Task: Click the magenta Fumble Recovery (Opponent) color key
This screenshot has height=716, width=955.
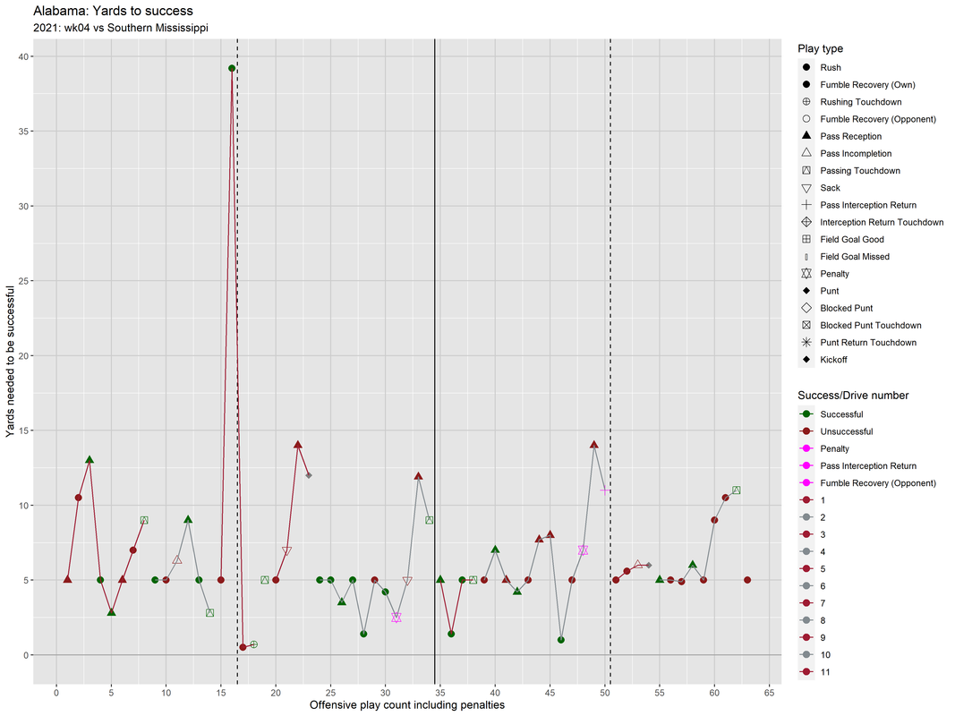Action: [806, 482]
